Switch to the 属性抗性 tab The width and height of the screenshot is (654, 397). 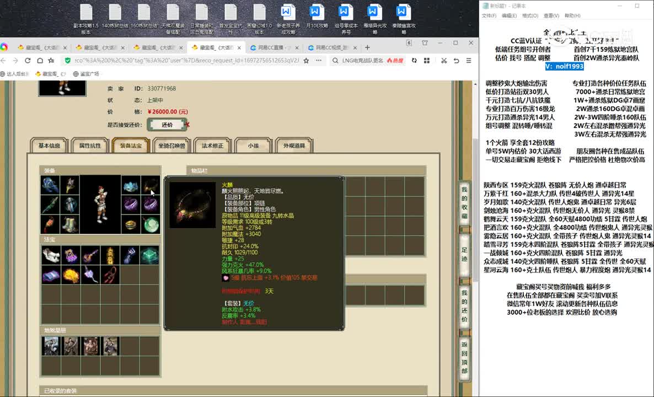click(90, 146)
